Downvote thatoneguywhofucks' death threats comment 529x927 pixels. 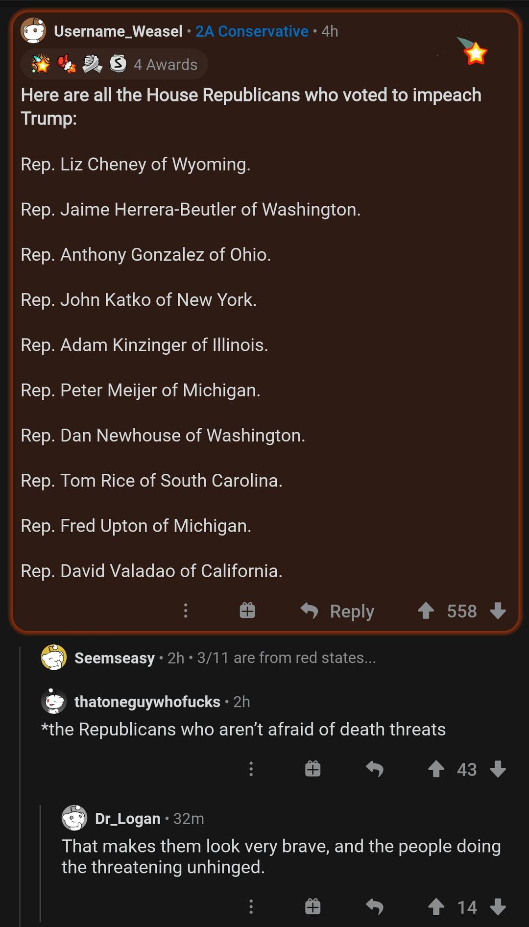498,769
